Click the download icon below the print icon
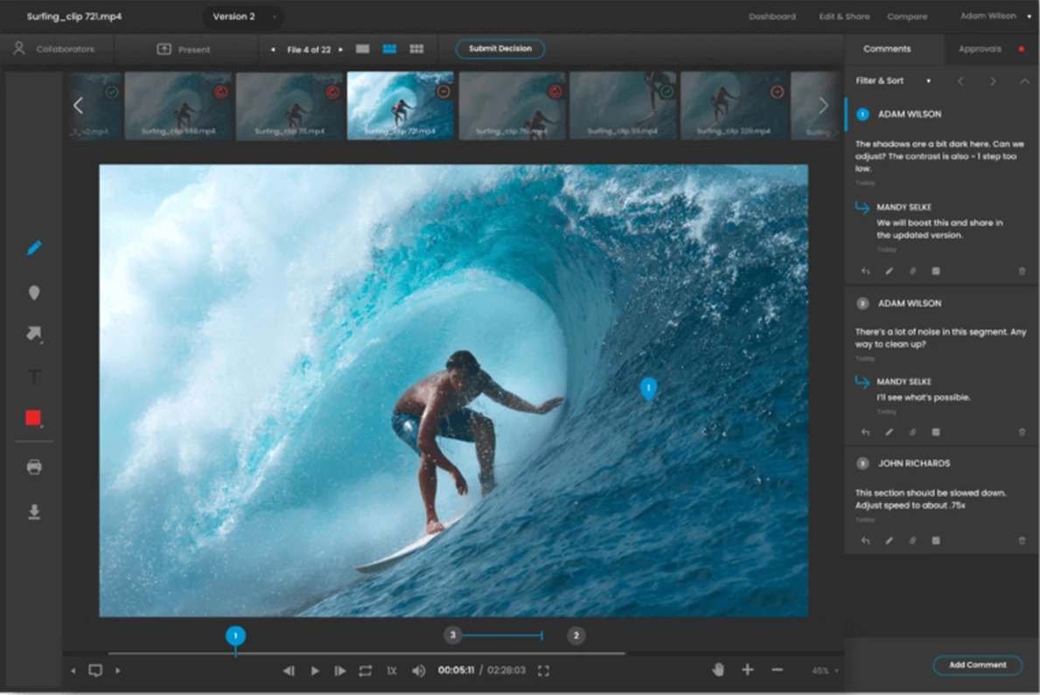Image resolution: width=1040 pixels, height=695 pixels. pyautogui.click(x=33, y=511)
